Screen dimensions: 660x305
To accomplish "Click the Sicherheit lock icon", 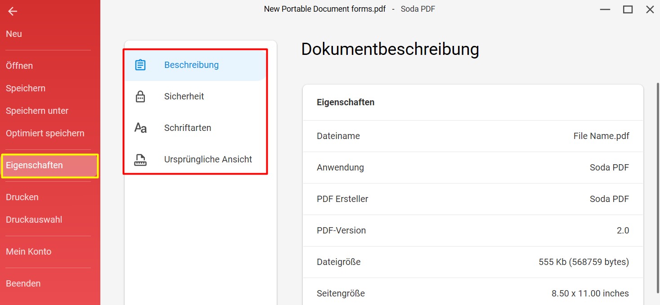I will [140, 96].
